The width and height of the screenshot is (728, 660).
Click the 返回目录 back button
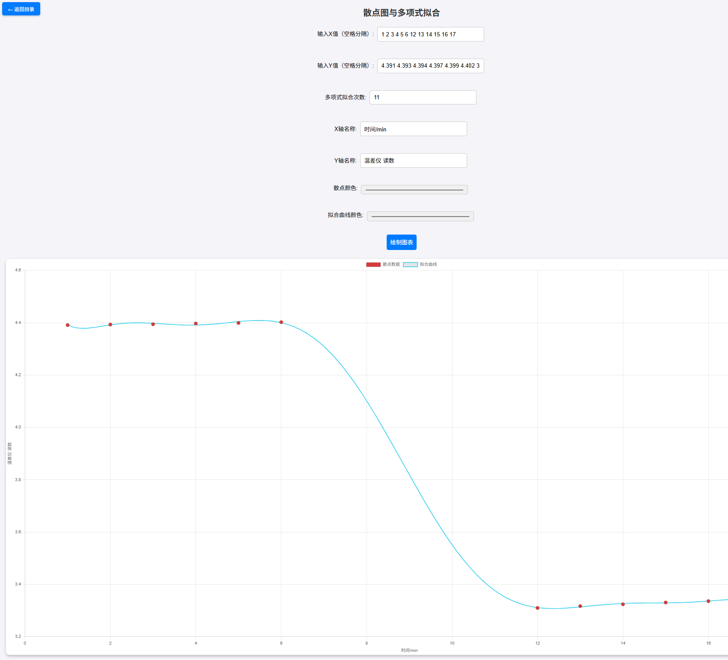point(21,9)
